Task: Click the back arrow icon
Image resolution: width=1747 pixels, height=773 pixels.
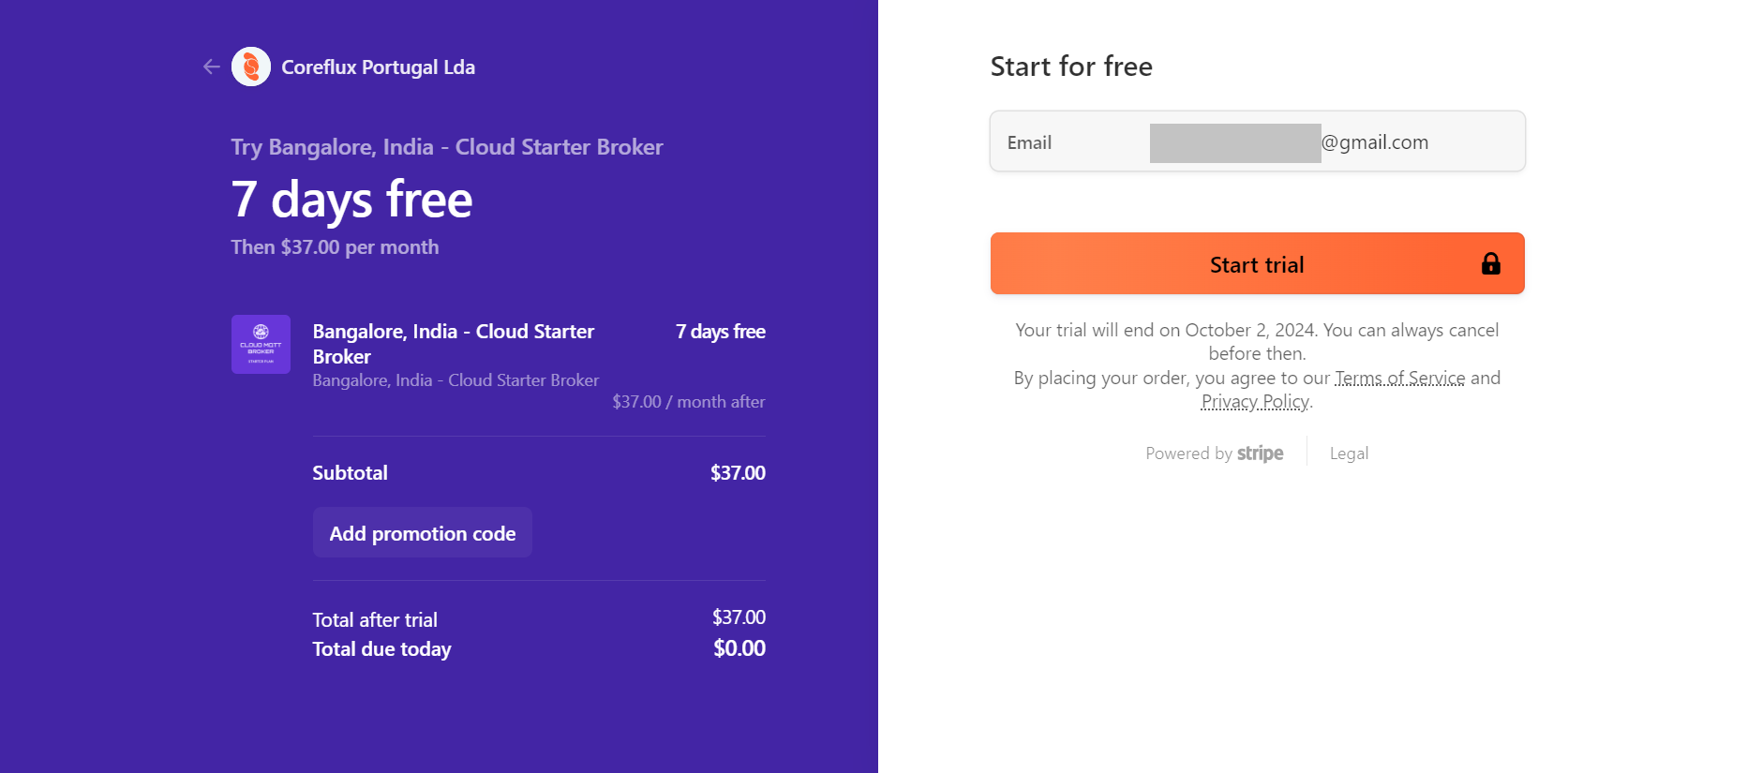Action: [x=212, y=67]
